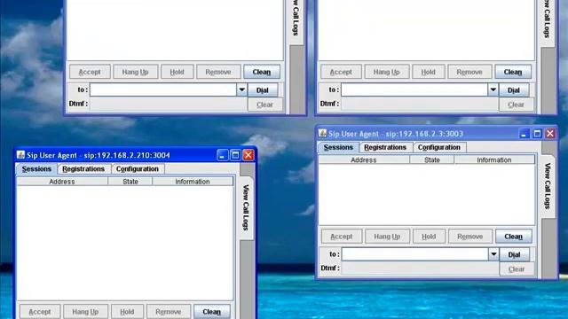This screenshot has width=568, height=319.
Task: Expand the 'to' dropdown in upper-left window
Action: [241, 89]
